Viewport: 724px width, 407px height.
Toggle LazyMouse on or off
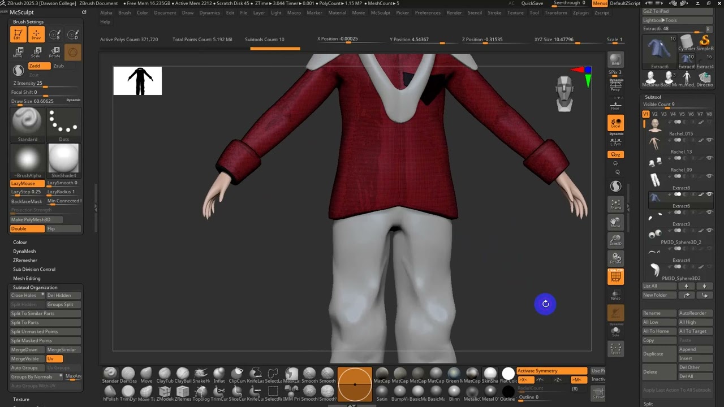[x=27, y=183]
